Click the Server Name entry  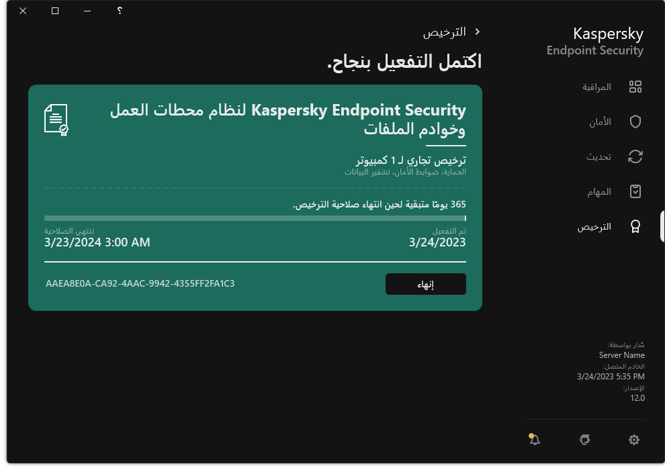pyautogui.click(x=622, y=355)
